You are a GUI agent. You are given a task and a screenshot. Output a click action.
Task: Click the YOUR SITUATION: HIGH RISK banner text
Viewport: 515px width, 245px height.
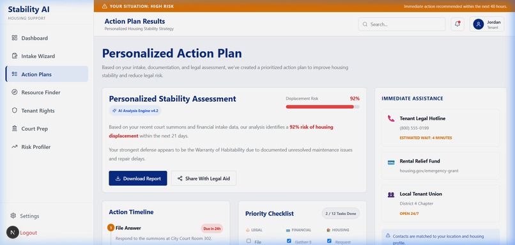(142, 6)
